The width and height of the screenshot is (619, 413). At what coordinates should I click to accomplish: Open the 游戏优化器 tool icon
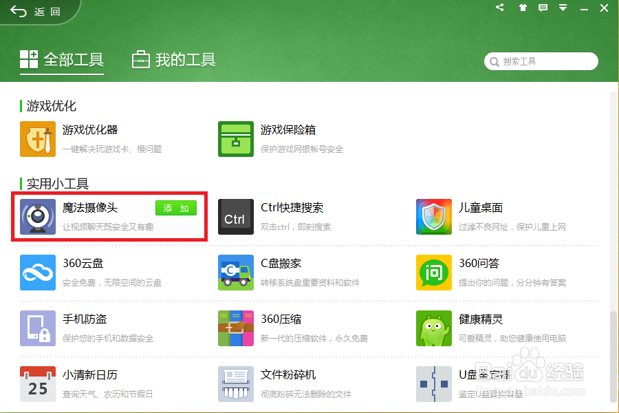(x=37, y=138)
